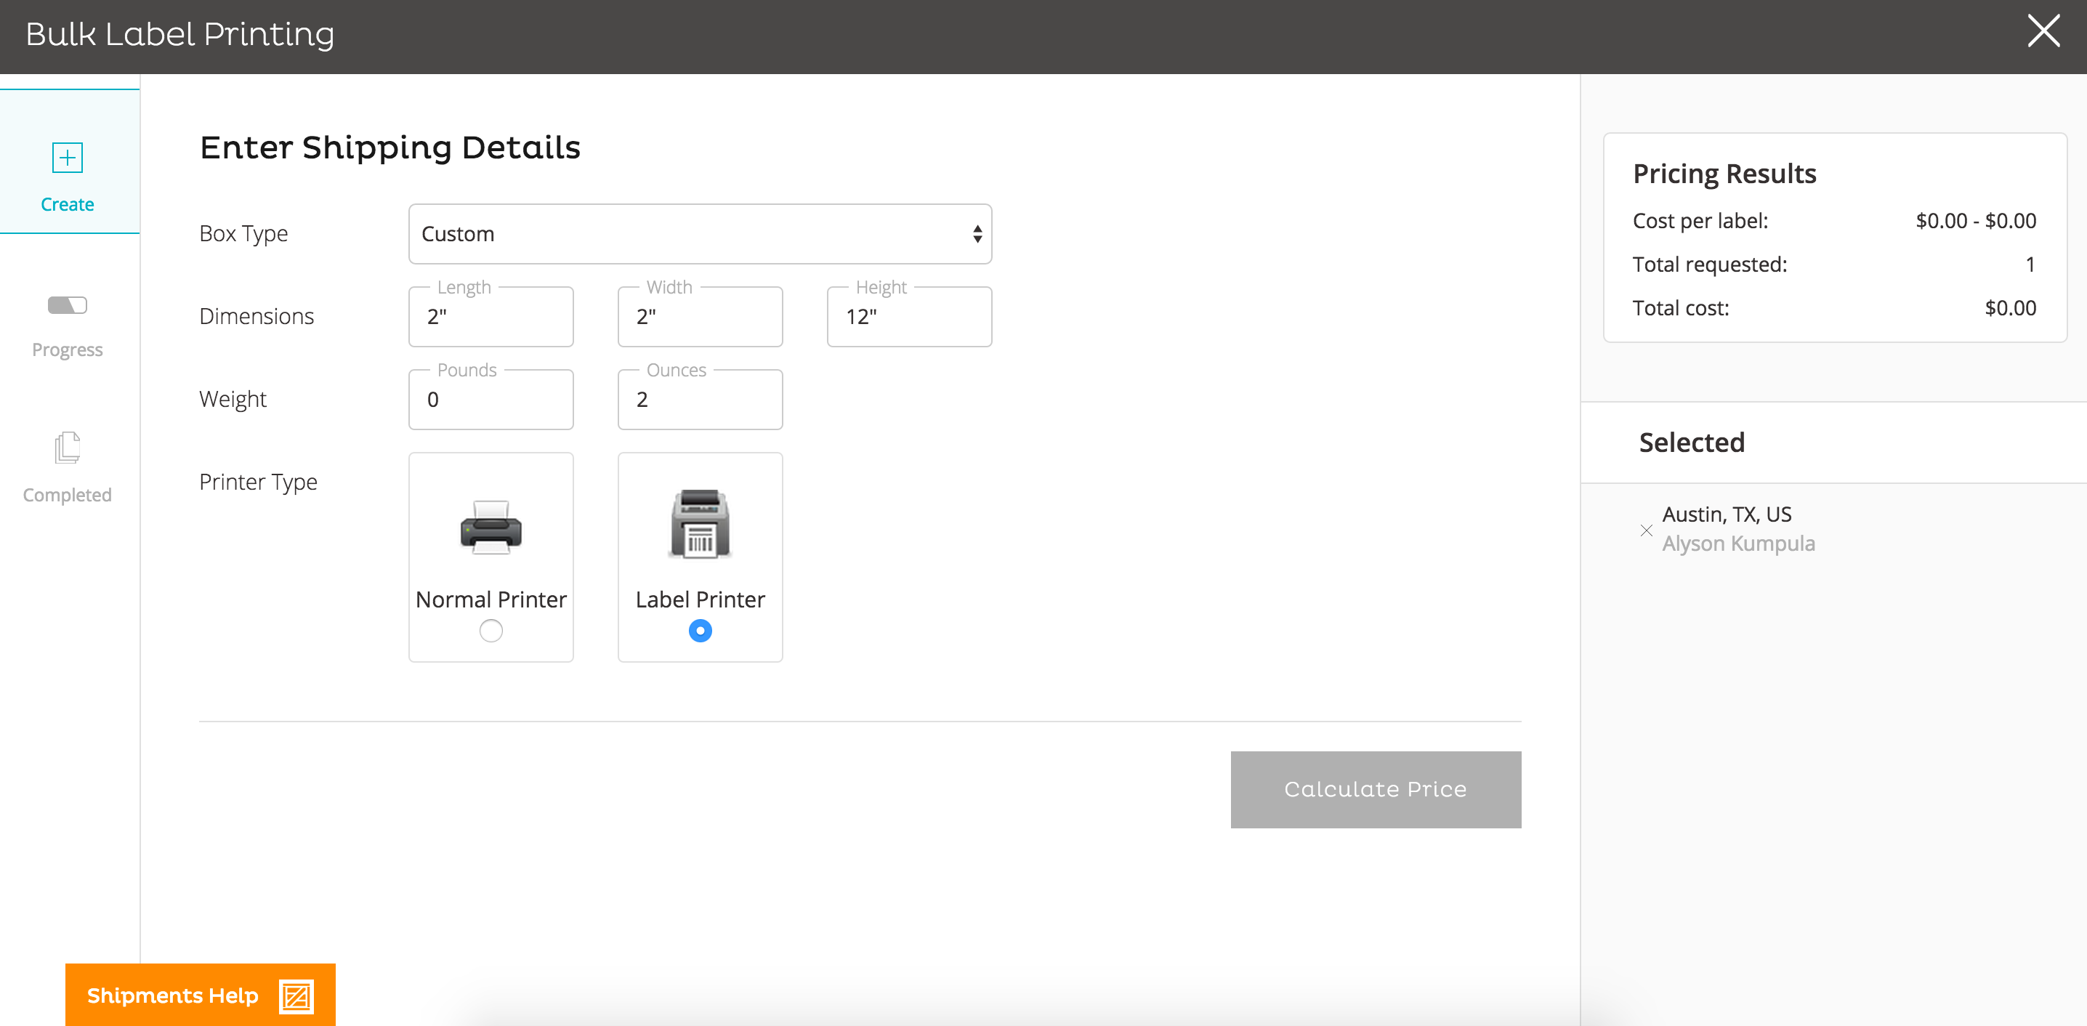Click the Ounces weight field
This screenshot has height=1026, width=2087.
(700, 400)
